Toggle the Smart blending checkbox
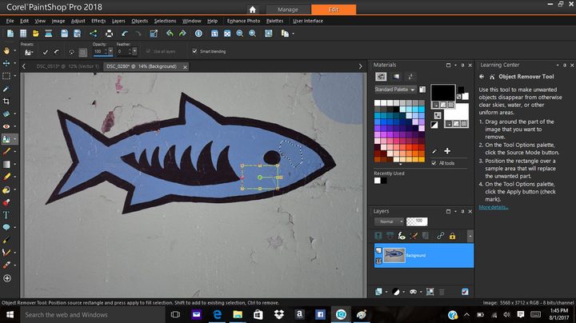 [x=194, y=51]
